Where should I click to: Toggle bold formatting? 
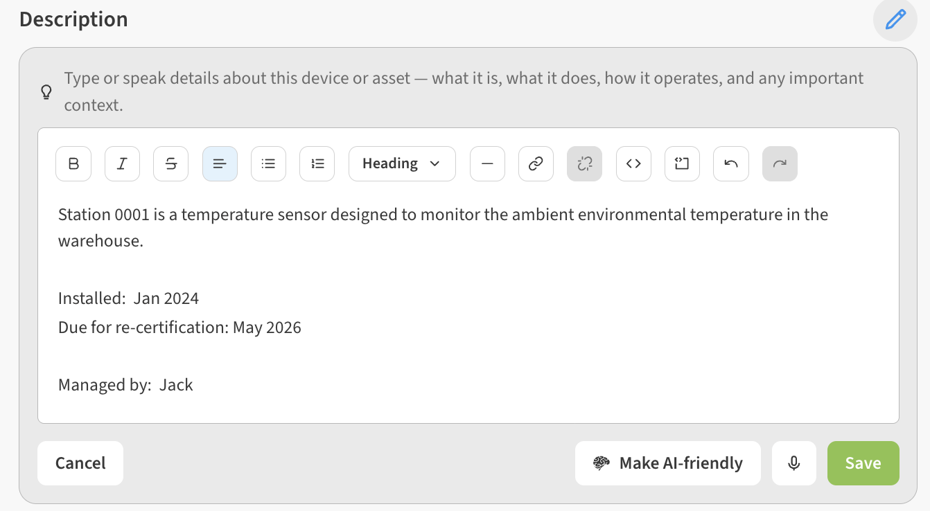(73, 164)
